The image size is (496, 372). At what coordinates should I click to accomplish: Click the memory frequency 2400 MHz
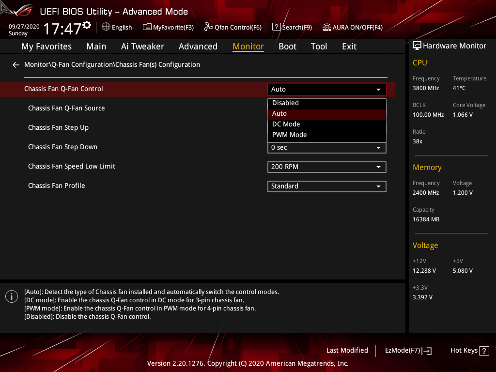[x=425, y=193]
